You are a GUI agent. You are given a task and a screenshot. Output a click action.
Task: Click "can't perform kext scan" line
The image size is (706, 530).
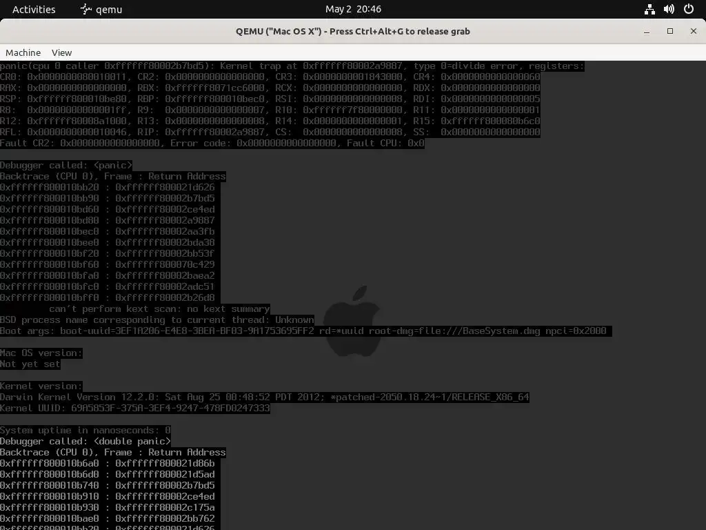(159, 308)
